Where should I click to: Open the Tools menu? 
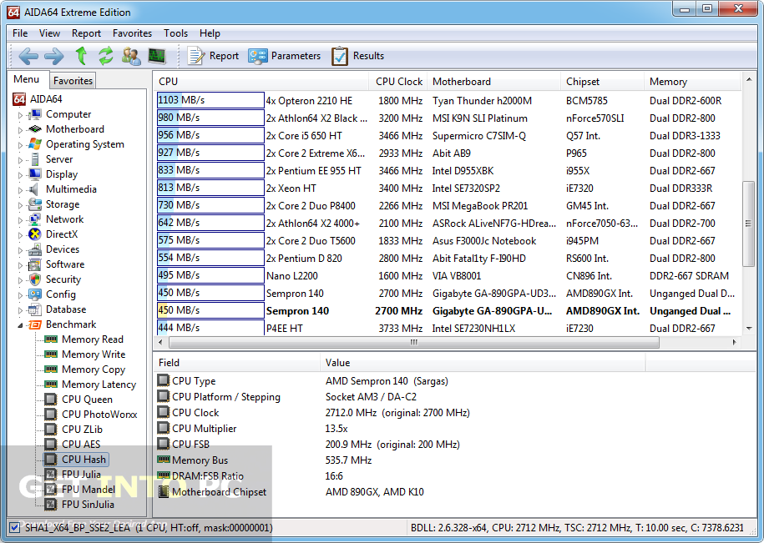(175, 33)
